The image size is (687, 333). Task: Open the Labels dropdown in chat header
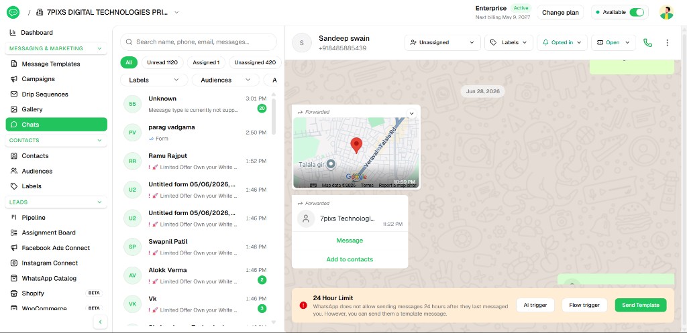click(x=509, y=42)
